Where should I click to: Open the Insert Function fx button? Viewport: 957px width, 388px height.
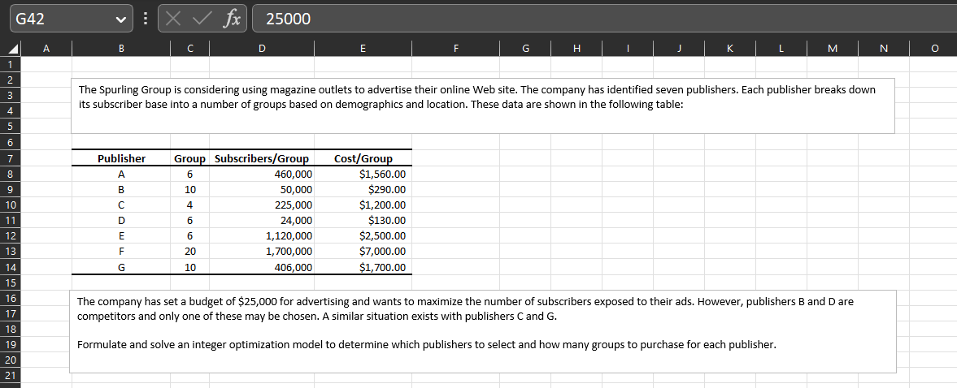[231, 19]
